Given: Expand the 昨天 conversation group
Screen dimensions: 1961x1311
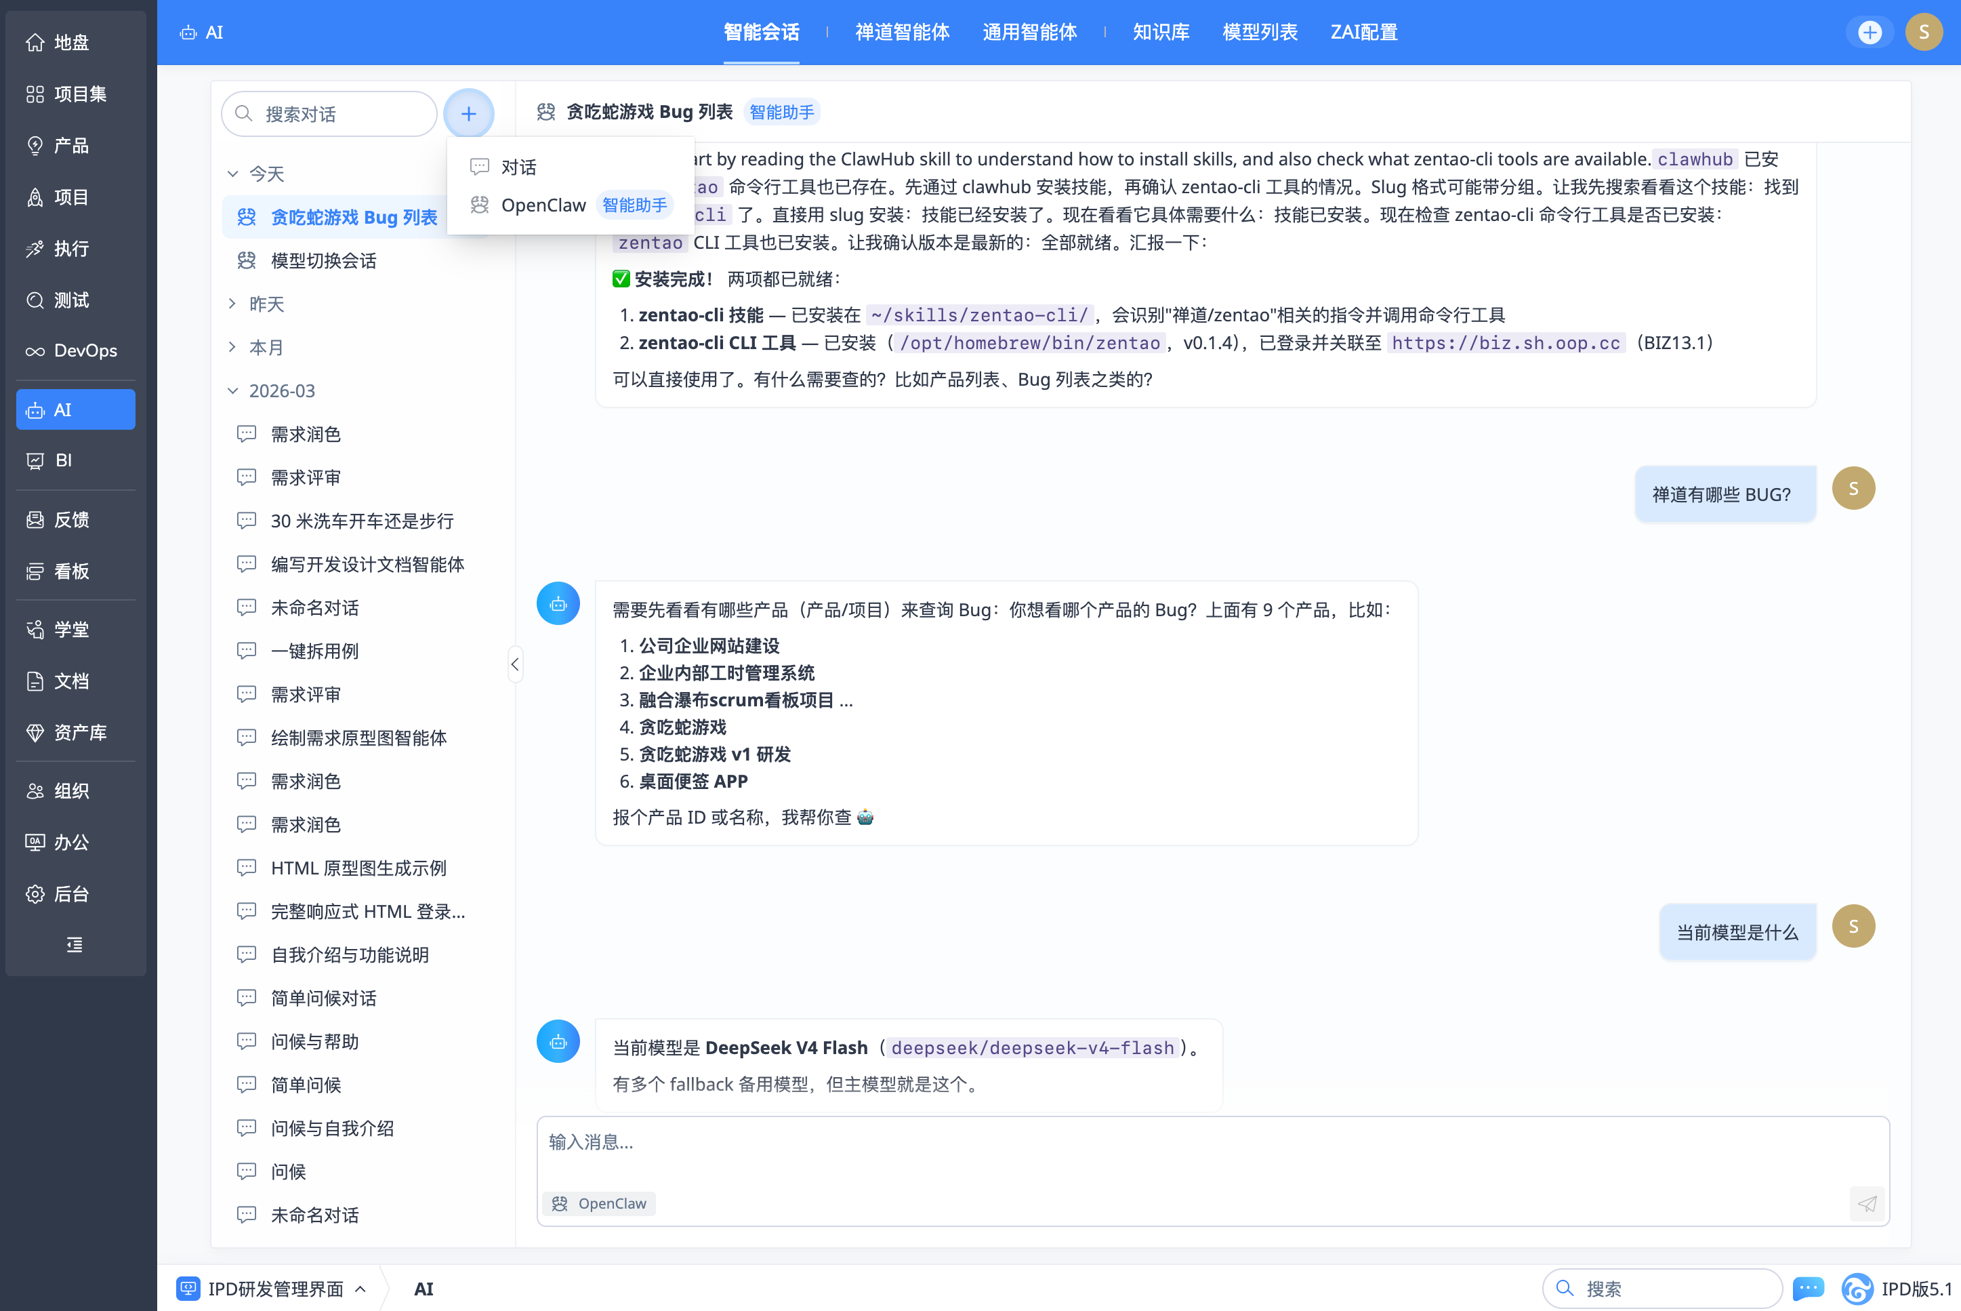Looking at the screenshot, I should coord(233,304).
